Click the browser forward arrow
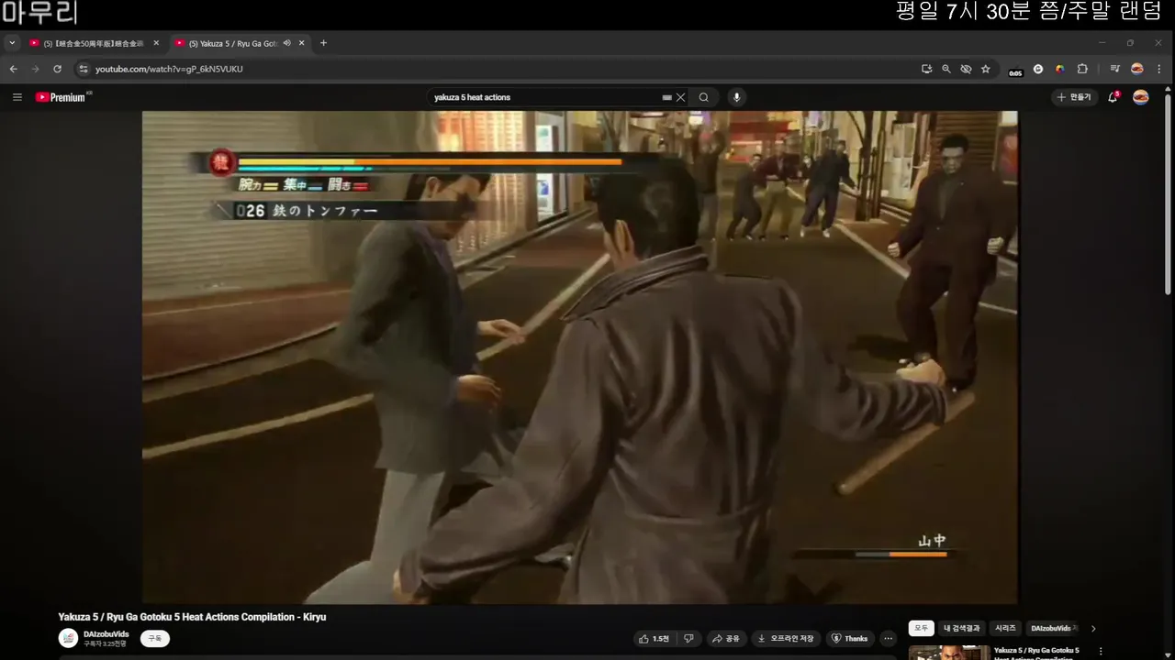1175x660 pixels. click(x=35, y=69)
